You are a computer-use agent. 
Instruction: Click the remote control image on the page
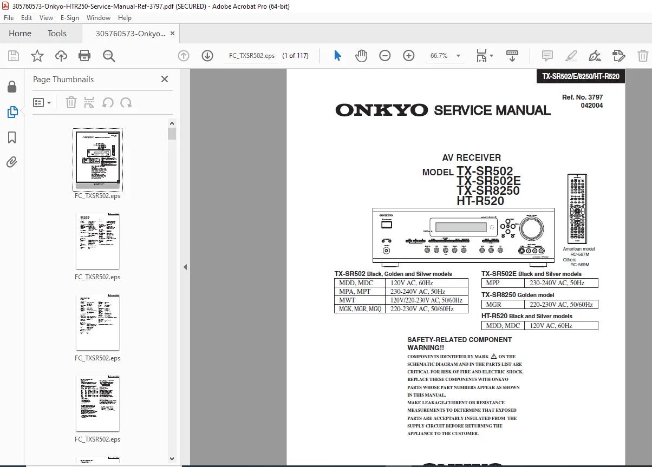click(x=576, y=209)
